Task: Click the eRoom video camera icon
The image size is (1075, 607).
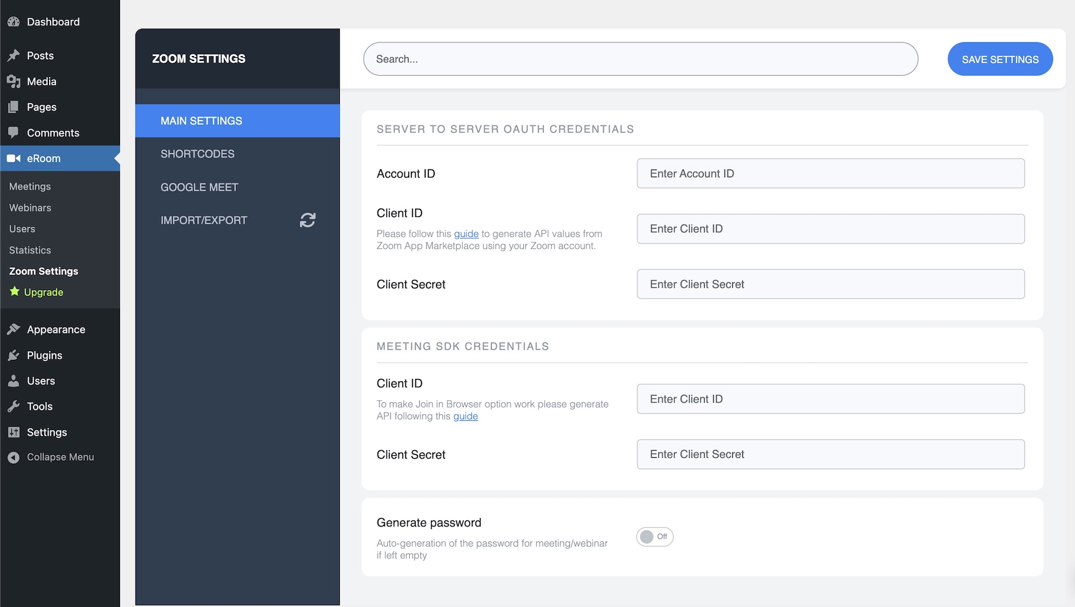Action: [14, 159]
